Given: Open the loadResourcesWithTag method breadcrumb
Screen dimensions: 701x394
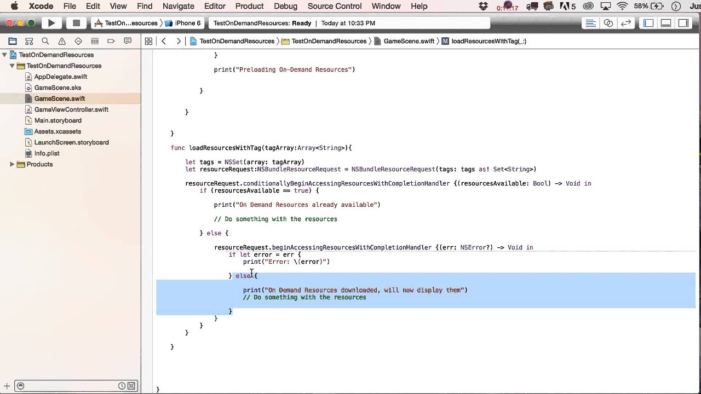Looking at the screenshot, I should point(484,41).
